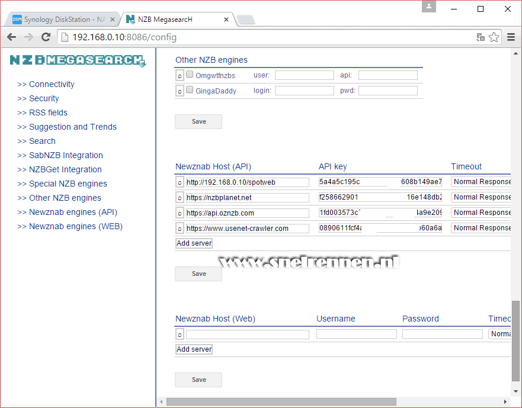Click the small button beside api.oznzb.com host
The width and height of the screenshot is (522, 408).
tap(180, 213)
